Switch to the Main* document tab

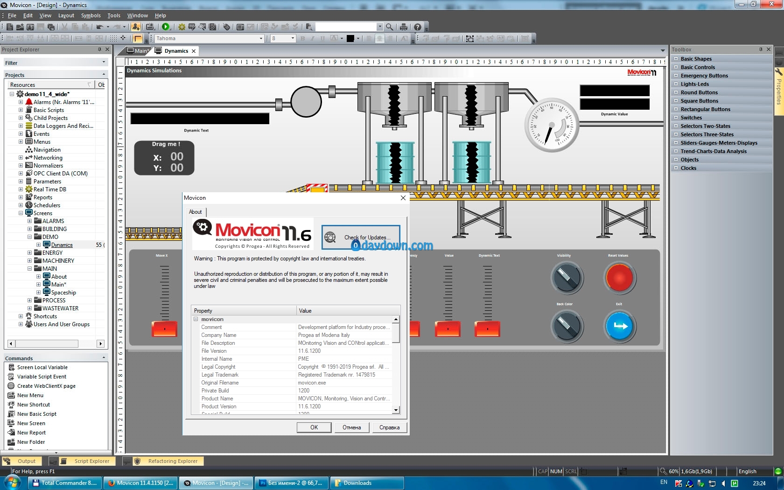point(138,51)
